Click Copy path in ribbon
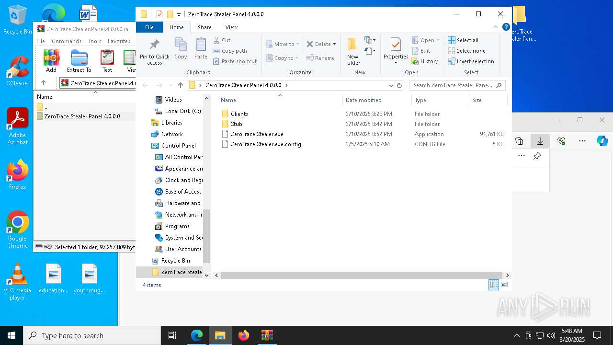613x345 pixels. point(230,51)
